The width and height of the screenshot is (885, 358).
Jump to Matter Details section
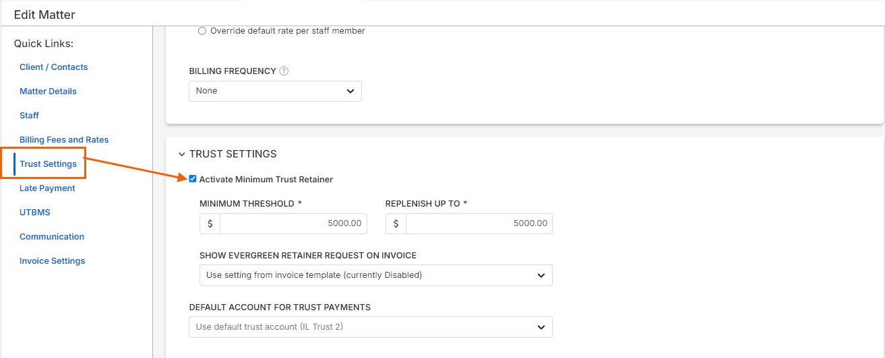point(48,92)
